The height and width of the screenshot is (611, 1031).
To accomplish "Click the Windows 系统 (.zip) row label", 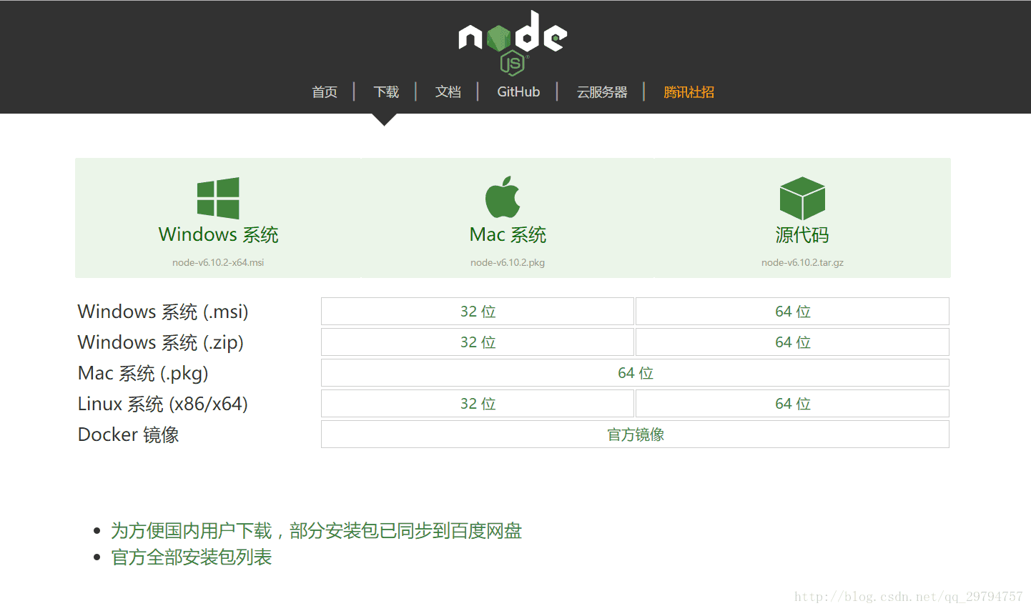I will [x=161, y=343].
